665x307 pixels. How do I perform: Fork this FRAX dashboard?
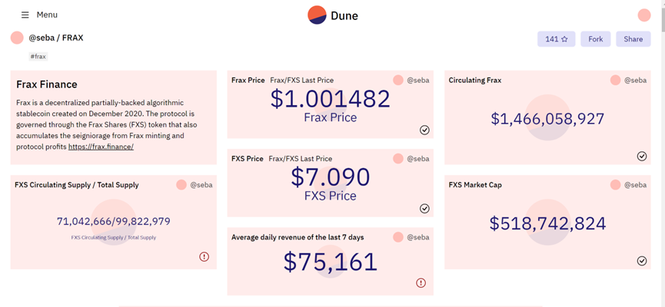596,39
